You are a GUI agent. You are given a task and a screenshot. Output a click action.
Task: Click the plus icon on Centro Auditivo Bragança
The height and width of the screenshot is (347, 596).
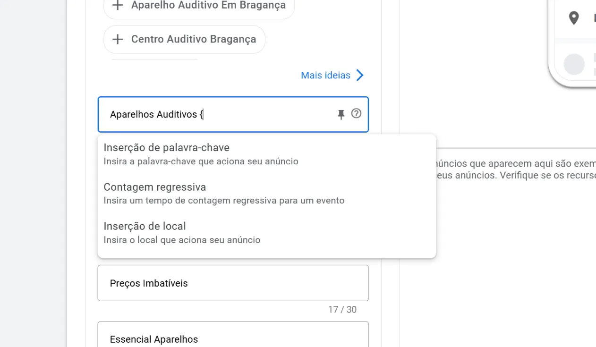tap(118, 39)
